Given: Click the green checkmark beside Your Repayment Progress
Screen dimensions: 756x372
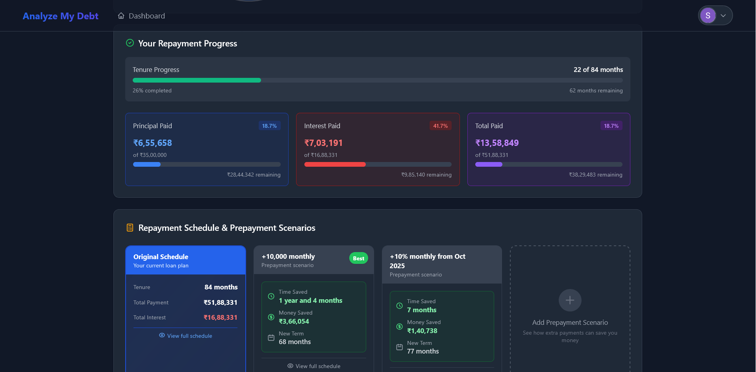Looking at the screenshot, I should click(130, 43).
